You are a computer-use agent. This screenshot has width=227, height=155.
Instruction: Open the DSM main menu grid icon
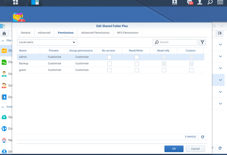[x=15, y=2]
